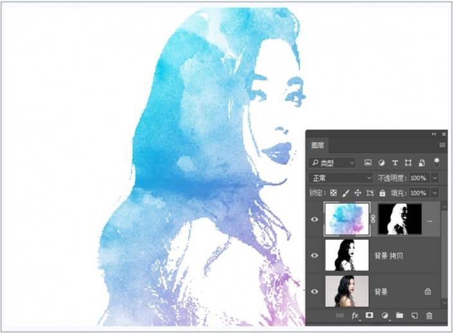Delete layer with trash icon
Image resolution: width=453 pixels, height=333 pixels.
429,316
